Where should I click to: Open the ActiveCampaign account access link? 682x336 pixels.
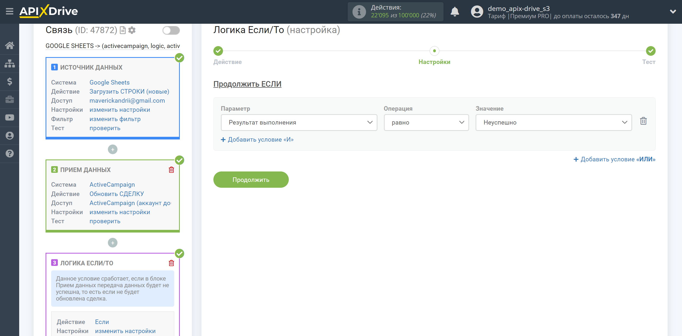[130, 203]
